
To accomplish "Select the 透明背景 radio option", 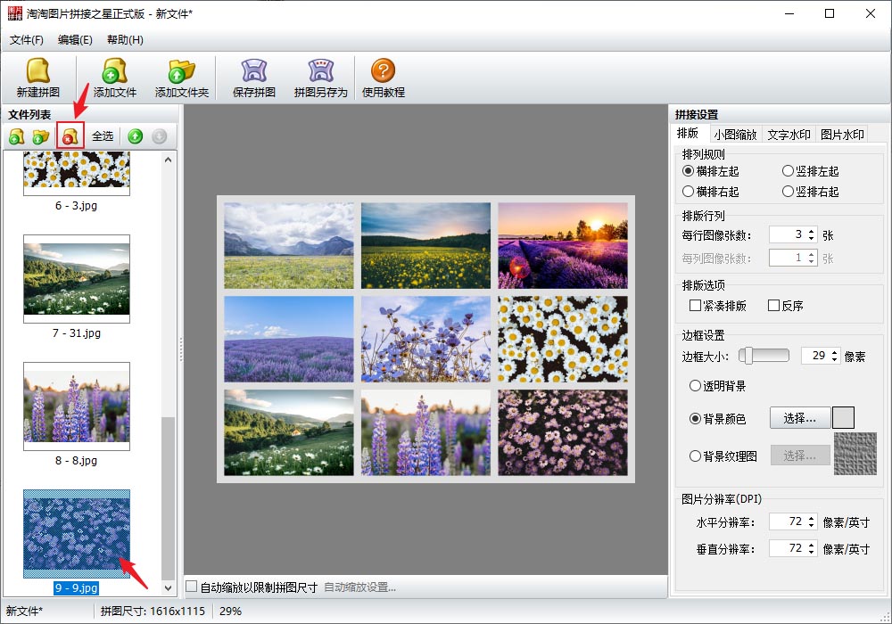I will [x=695, y=386].
